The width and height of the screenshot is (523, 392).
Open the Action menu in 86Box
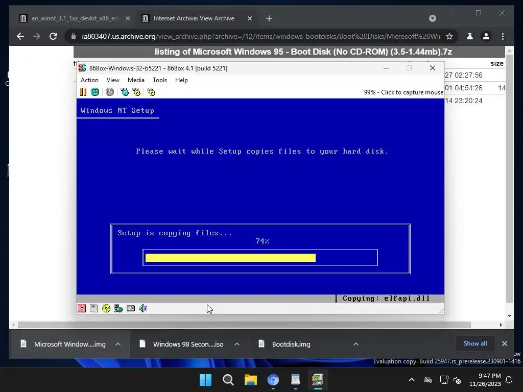[x=89, y=80]
